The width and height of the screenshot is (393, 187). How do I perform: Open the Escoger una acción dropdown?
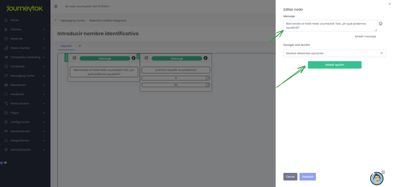[x=334, y=53]
